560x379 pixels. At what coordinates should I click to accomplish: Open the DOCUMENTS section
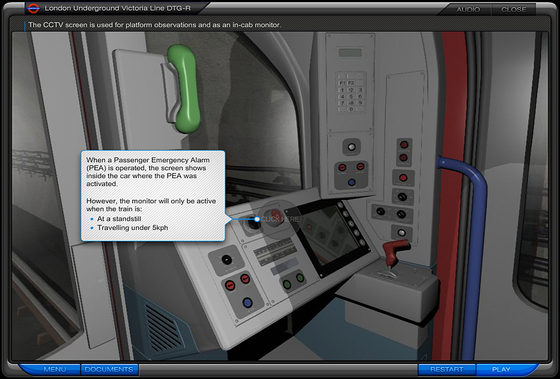(109, 369)
